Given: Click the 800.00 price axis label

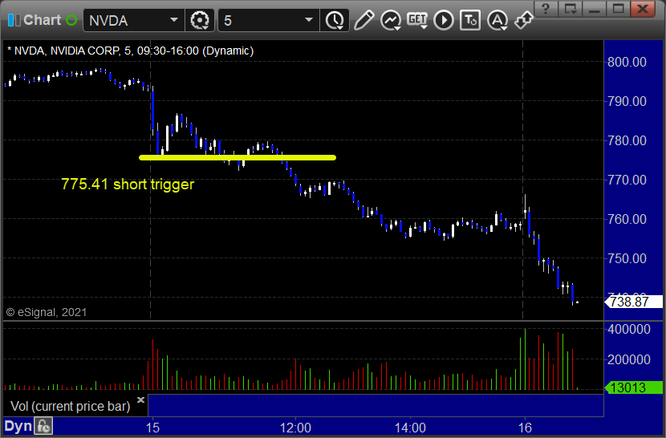Looking at the screenshot, I should point(627,62).
